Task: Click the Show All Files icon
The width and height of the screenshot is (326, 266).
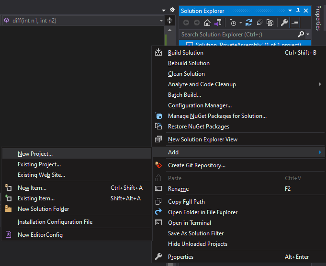Action: point(270,23)
